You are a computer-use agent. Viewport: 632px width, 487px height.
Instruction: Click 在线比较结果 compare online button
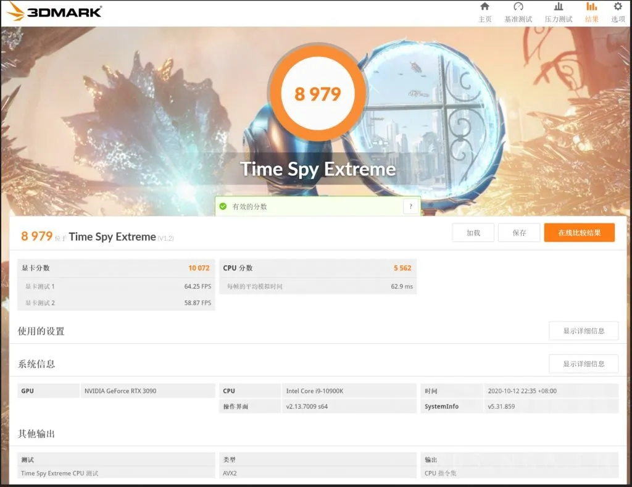pos(579,233)
